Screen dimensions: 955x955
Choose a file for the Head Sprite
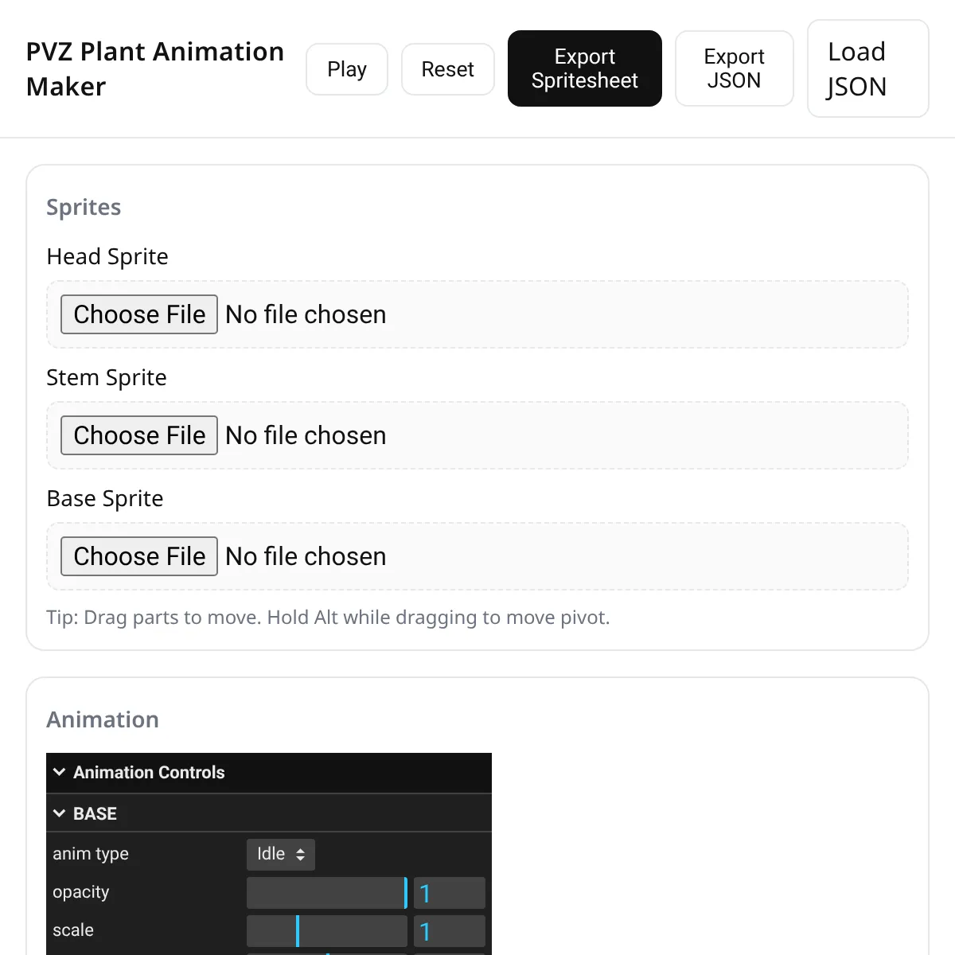pos(139,314)
